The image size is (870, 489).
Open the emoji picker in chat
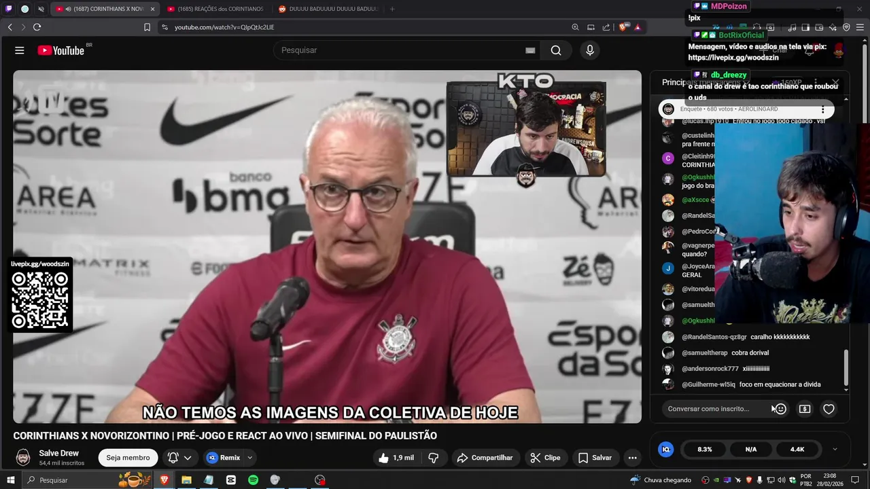click(780, 409)
